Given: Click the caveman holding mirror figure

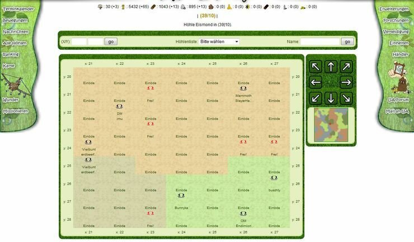Looking at the screenshot, I should point(399,78).
